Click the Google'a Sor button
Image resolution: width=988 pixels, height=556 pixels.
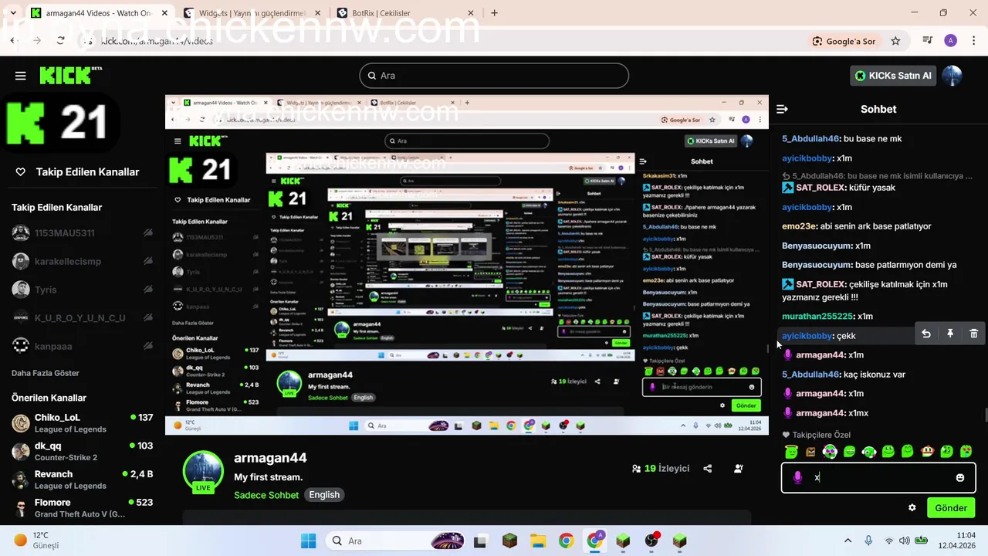click(x=844, y=41)
